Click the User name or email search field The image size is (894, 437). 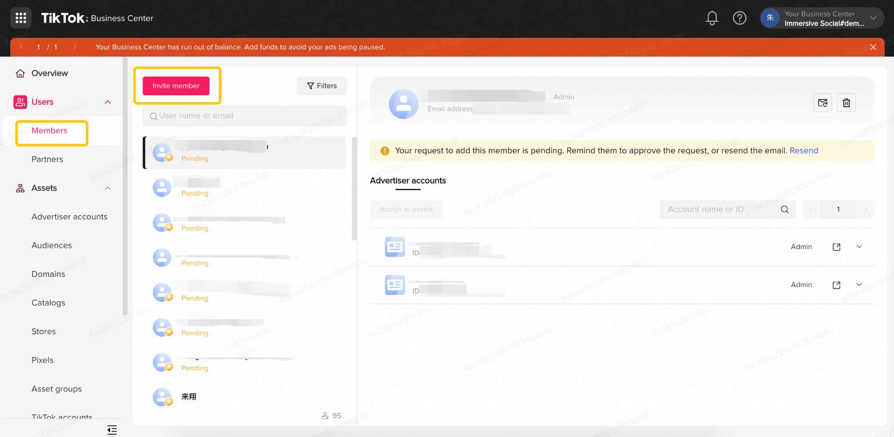coord(245,116)
